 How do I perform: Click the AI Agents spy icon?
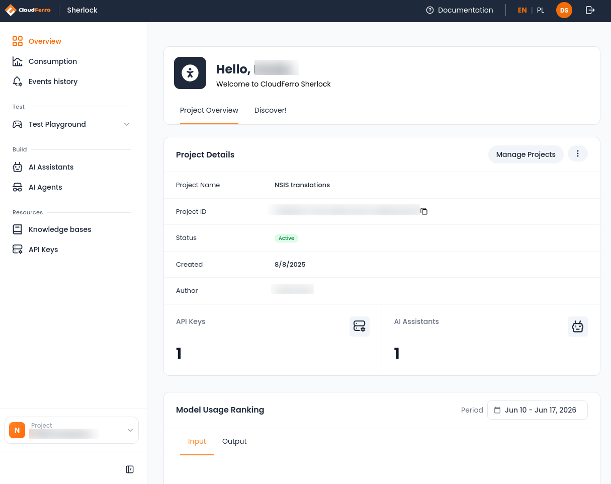[18, 187]
